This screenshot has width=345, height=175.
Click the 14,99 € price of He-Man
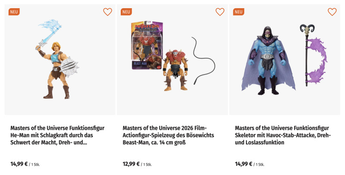[19, 164]
